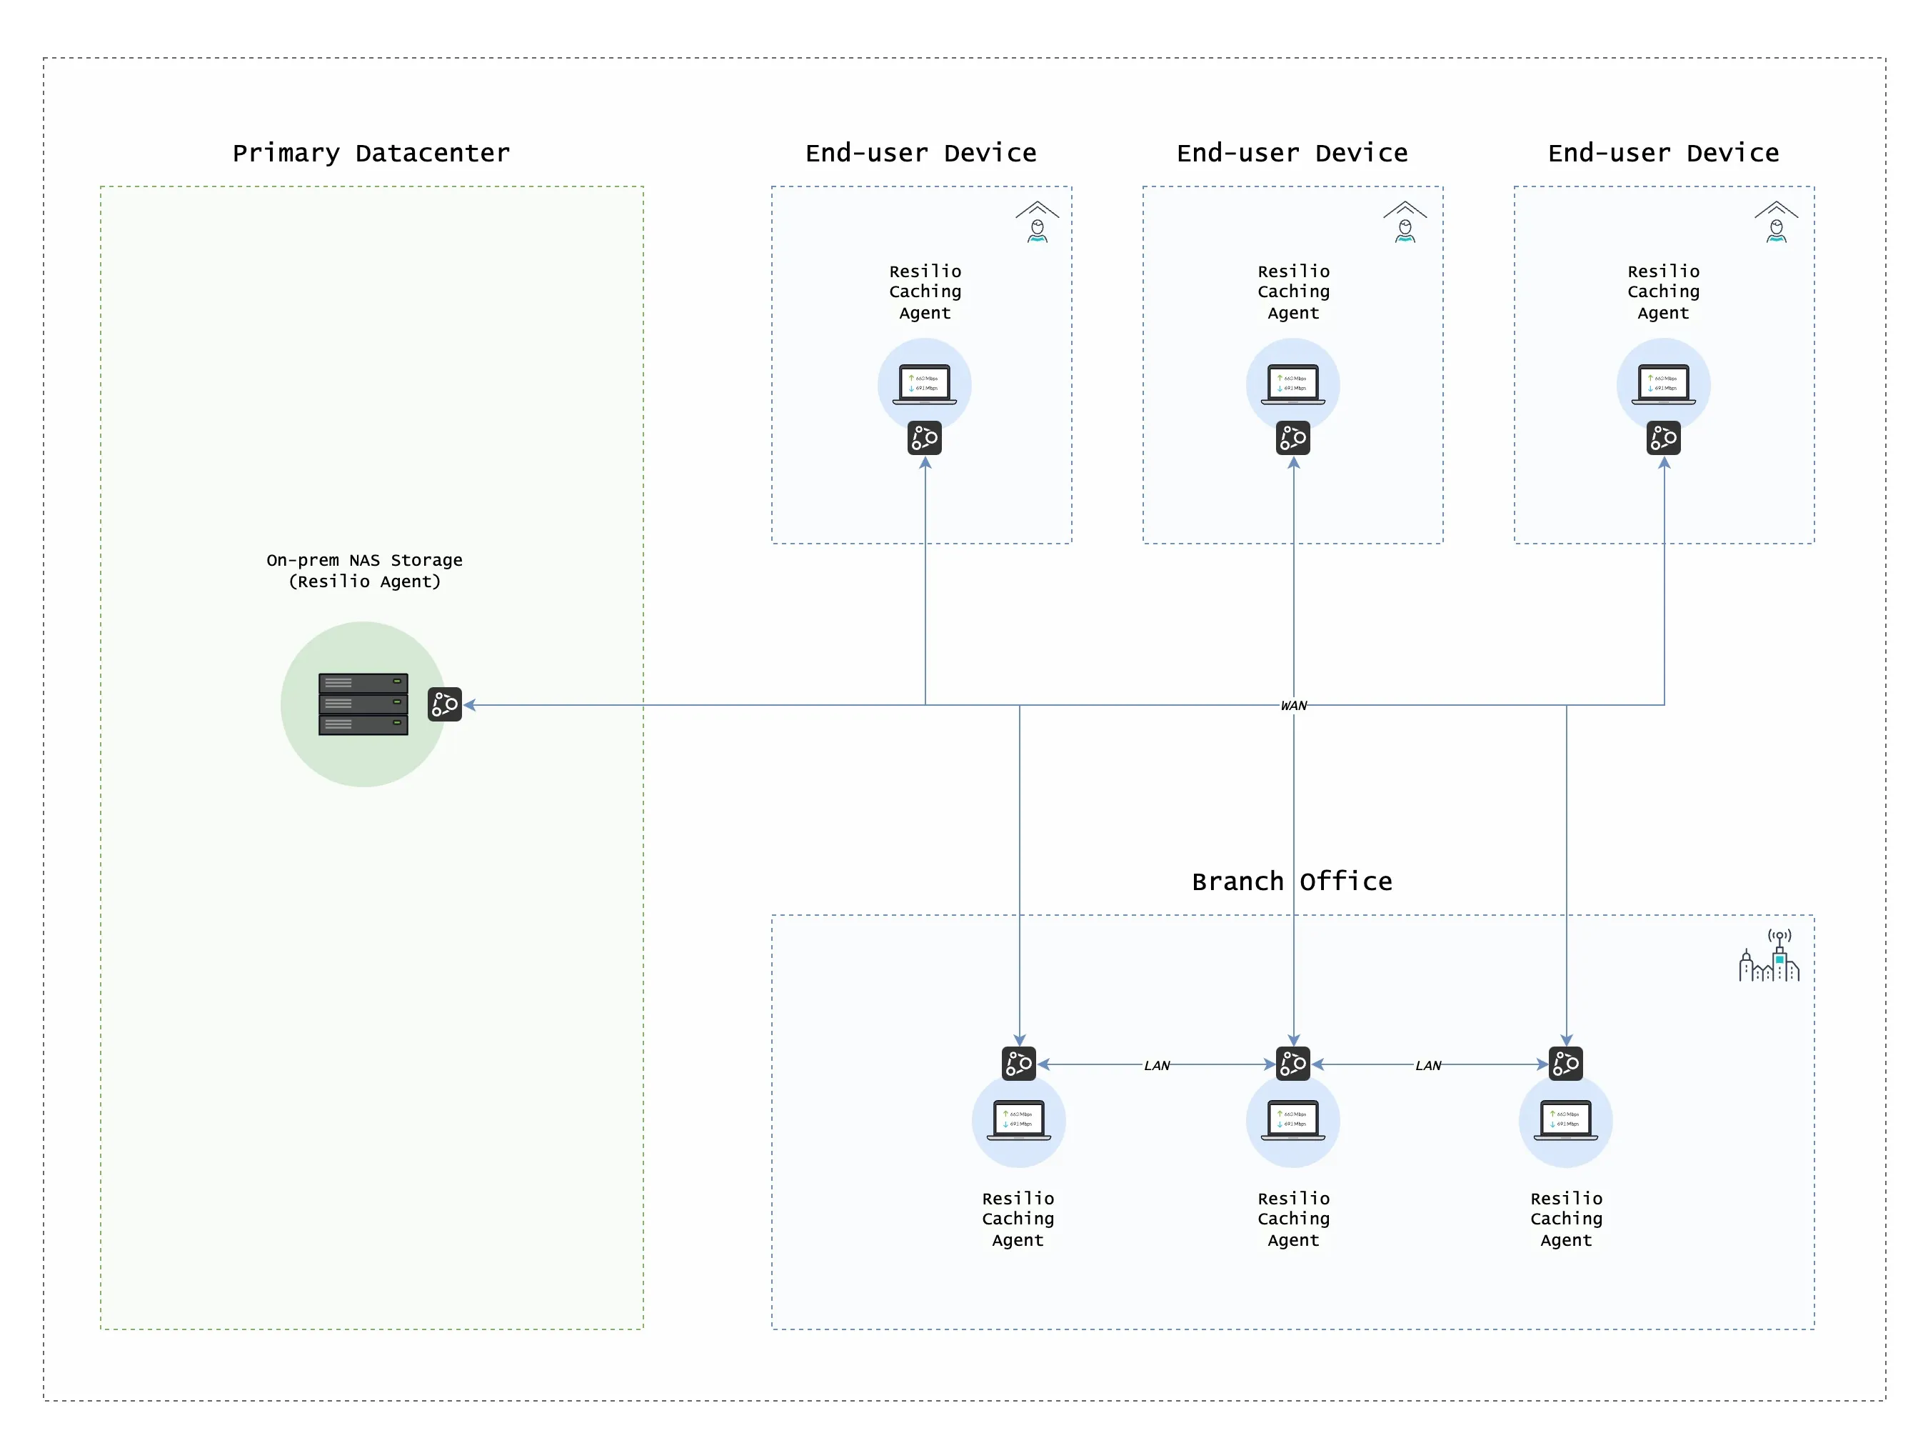This screenshot has width=1928, height=1443.
Task: Click the left Branch Office Resilio agent icon
Action: tap(1019, 1063)
